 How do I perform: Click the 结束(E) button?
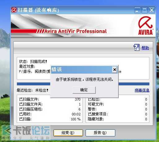68,133
